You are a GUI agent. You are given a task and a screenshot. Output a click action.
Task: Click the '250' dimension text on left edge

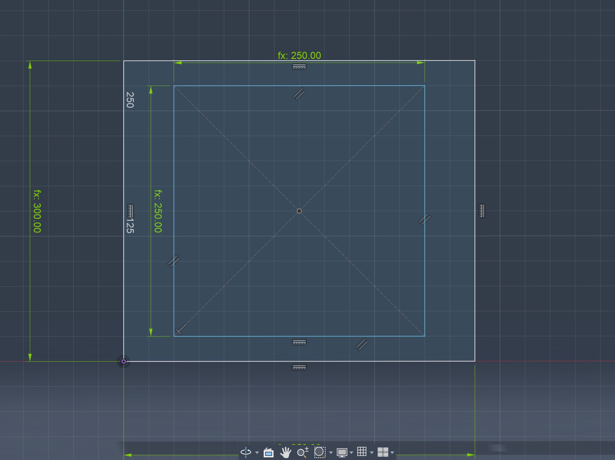tap(130, 100)
